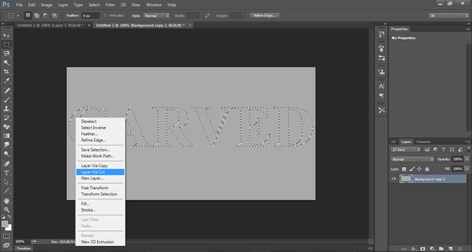Select the Rectangular Marquee tool in toolbox
Screen dimensions: 472x252
7,45
